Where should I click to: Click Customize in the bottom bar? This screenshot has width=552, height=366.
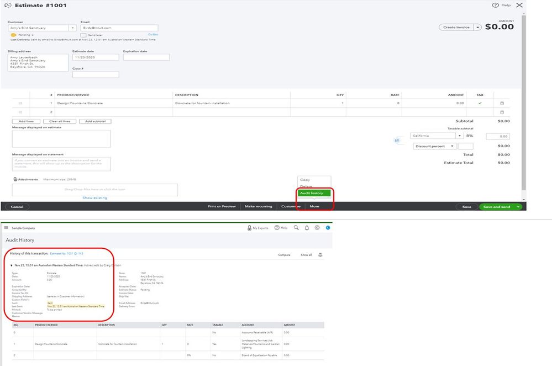pyautogui.click(x=291, y=206)
